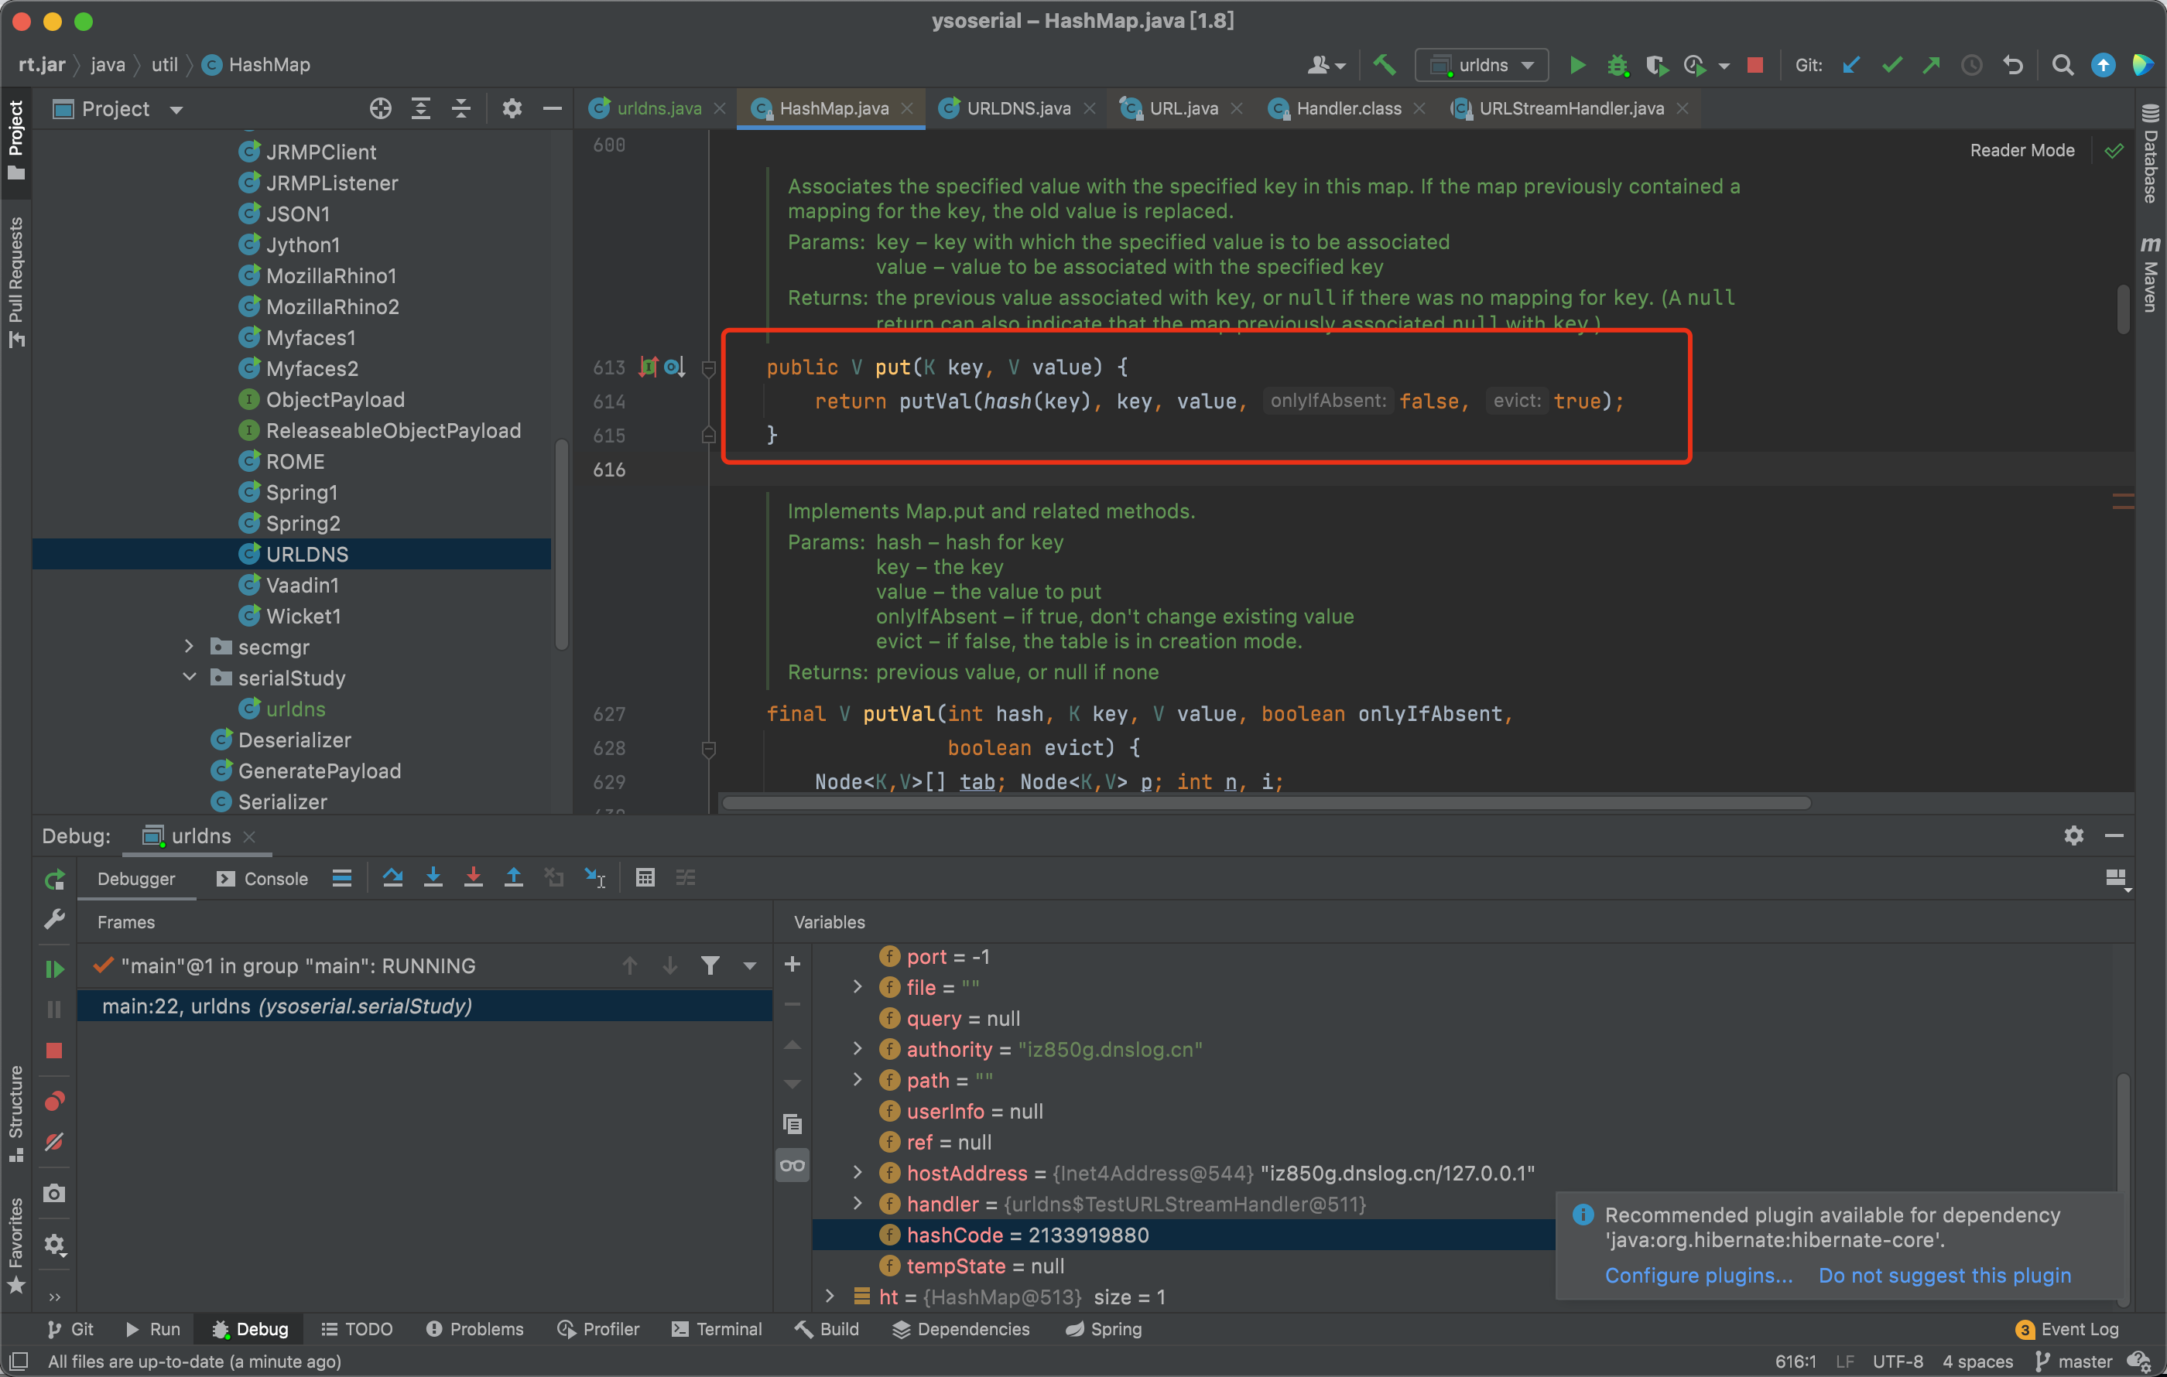Expand the ht HashMap variable
2167x1377 pixels.
click(830, 1296)
